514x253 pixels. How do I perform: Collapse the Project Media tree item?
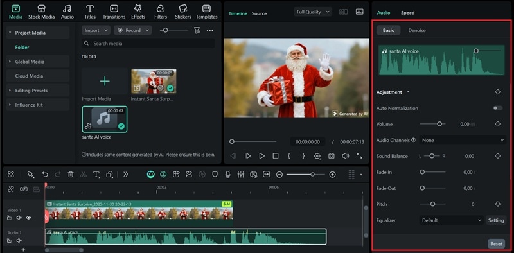pyautogui.click(x=10, y=33)
